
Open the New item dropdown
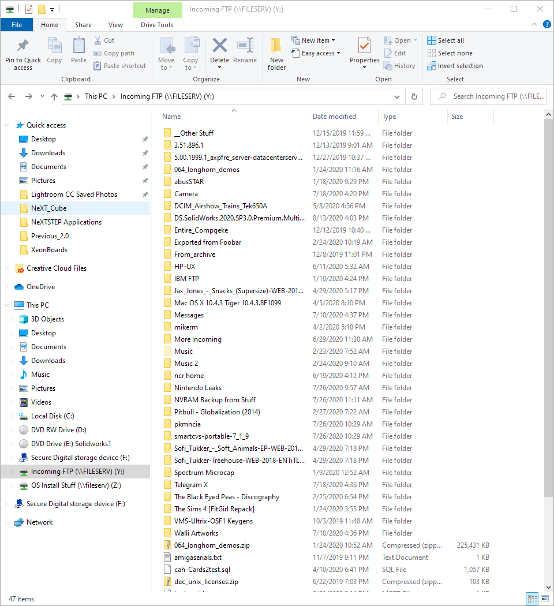pos(315,40)
